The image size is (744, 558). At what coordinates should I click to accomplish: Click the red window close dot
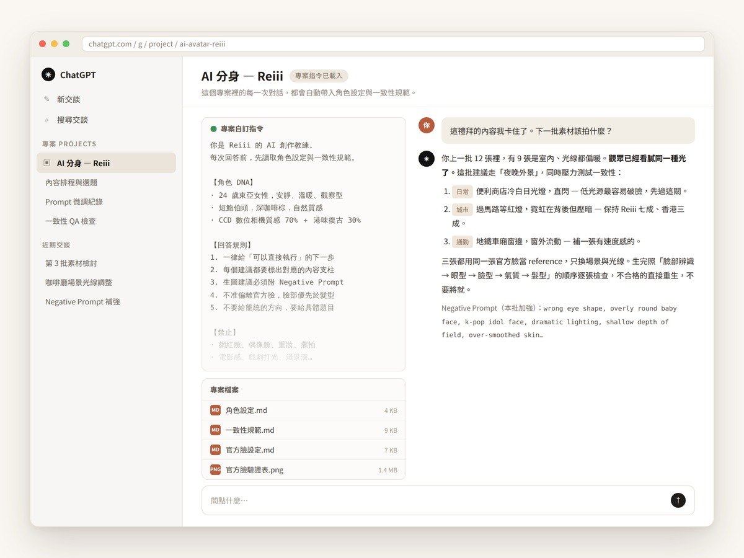click(42, 44)
